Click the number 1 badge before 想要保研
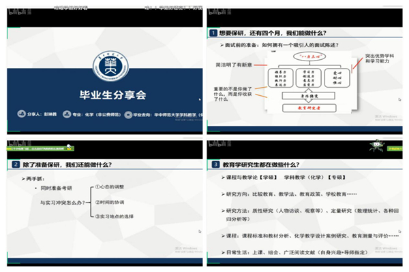The width and height of the screenshot is (409, 272). (x=214, y=33)
